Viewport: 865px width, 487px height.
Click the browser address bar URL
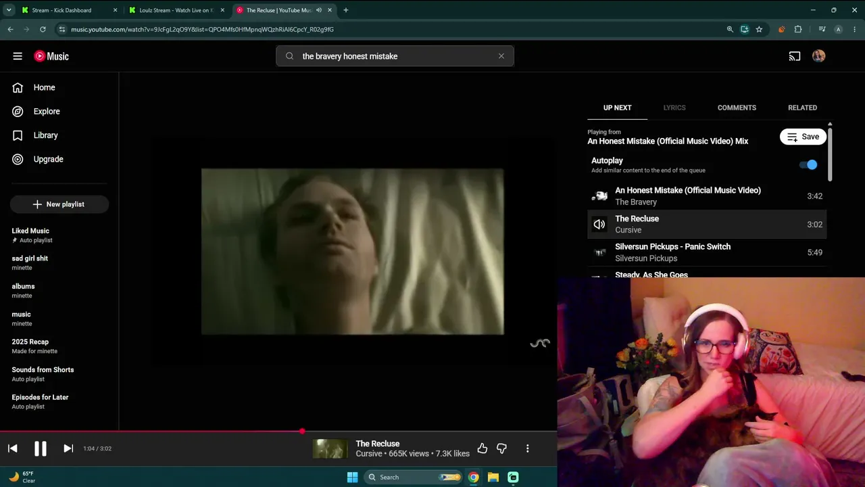(x=203, y=29)
